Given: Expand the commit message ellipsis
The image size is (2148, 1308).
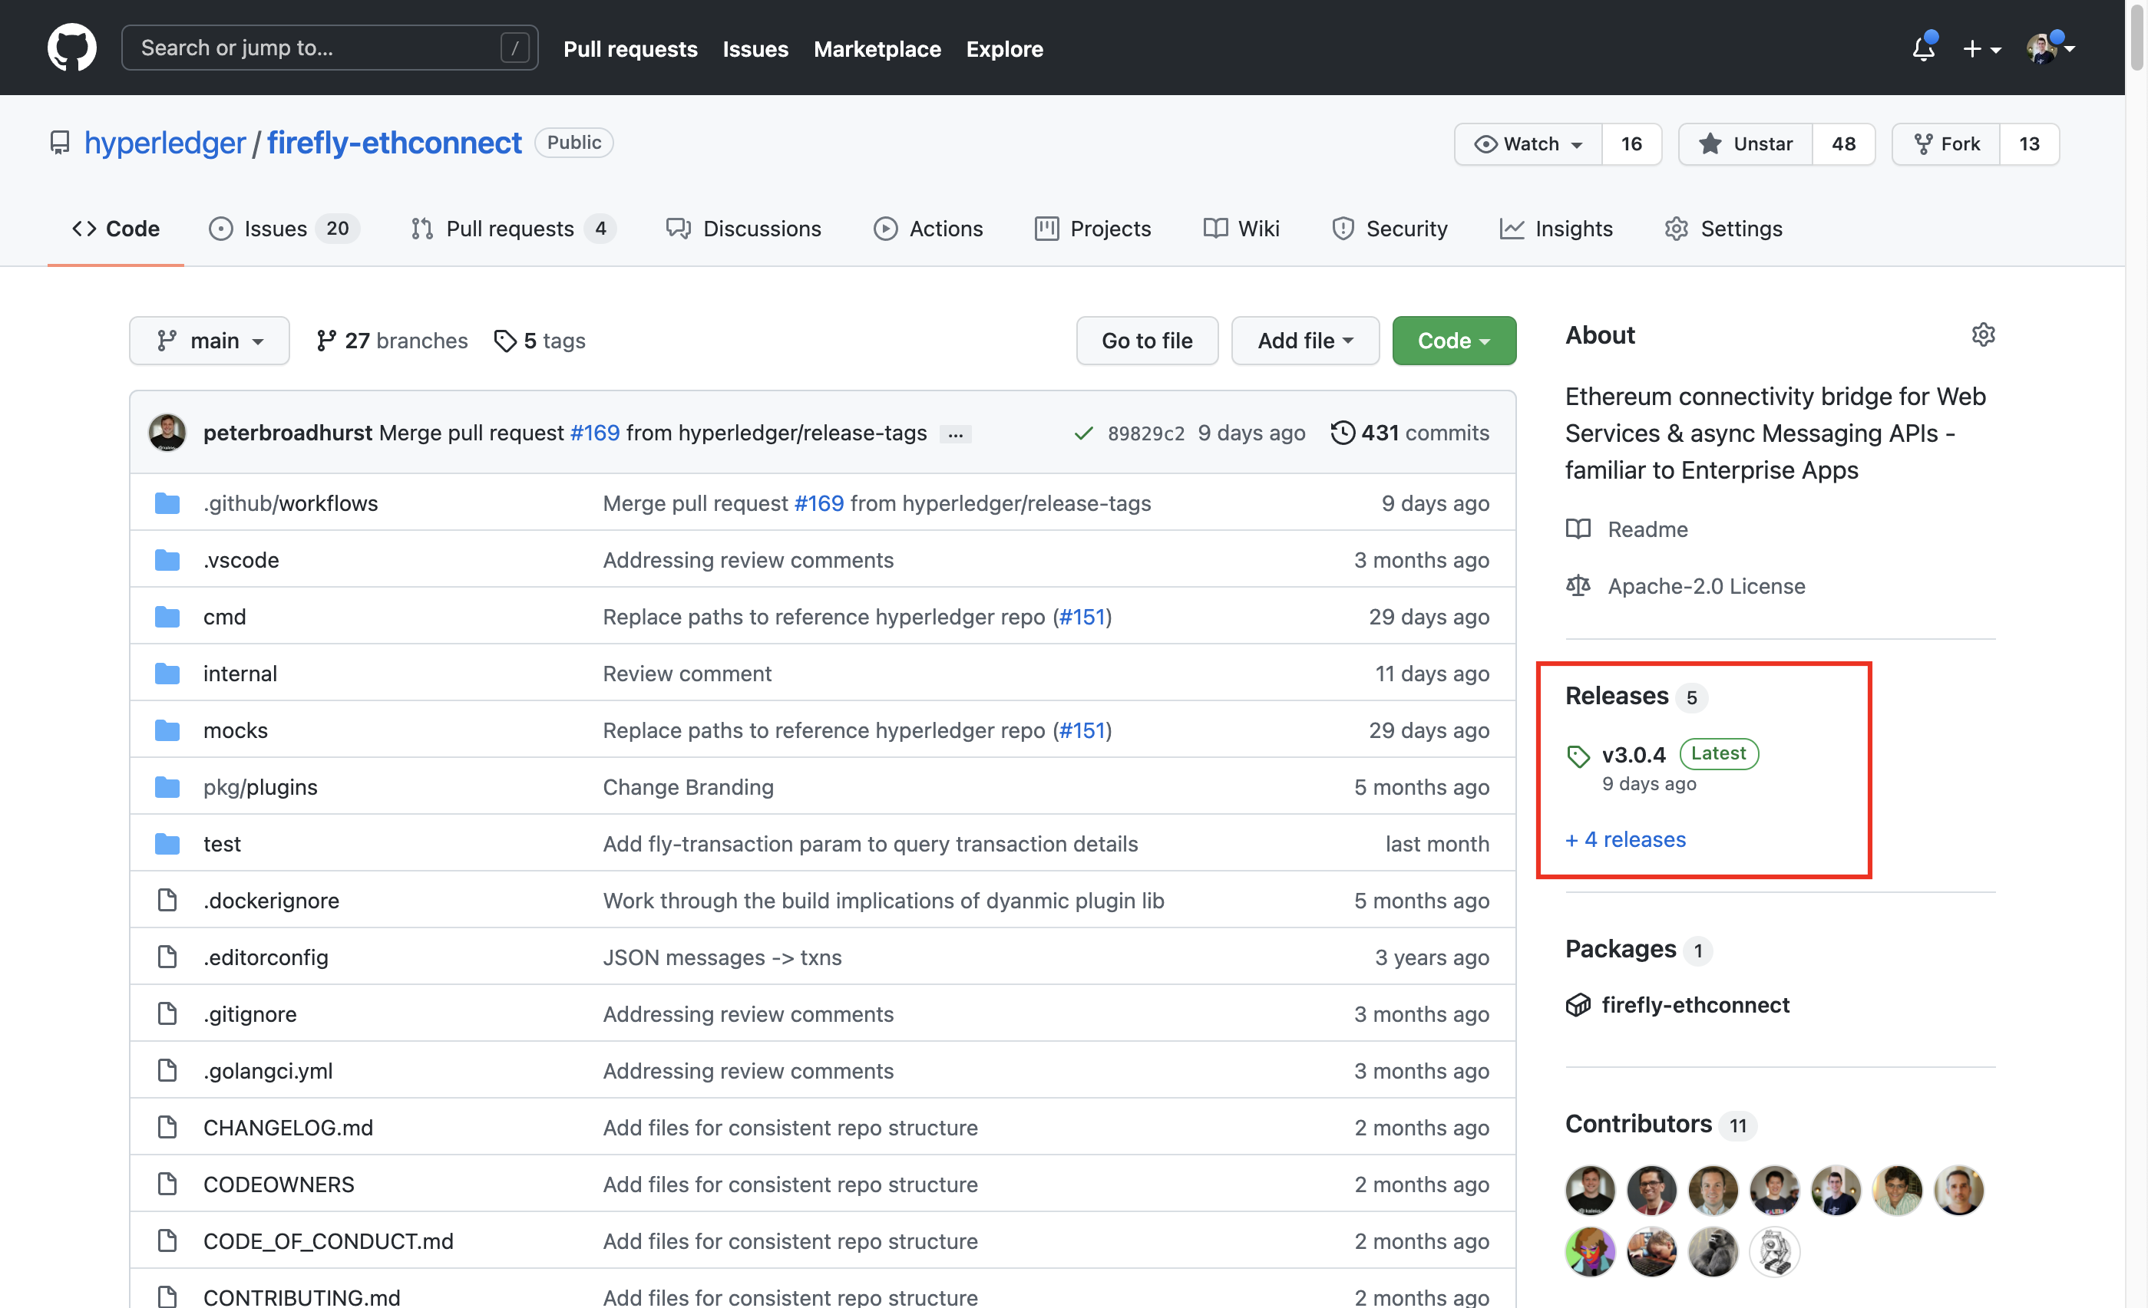Looking at the screenshot, I should point(956,434).
